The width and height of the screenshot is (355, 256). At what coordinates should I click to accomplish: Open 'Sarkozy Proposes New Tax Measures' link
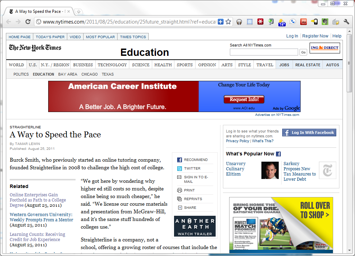tap(300, 171)
